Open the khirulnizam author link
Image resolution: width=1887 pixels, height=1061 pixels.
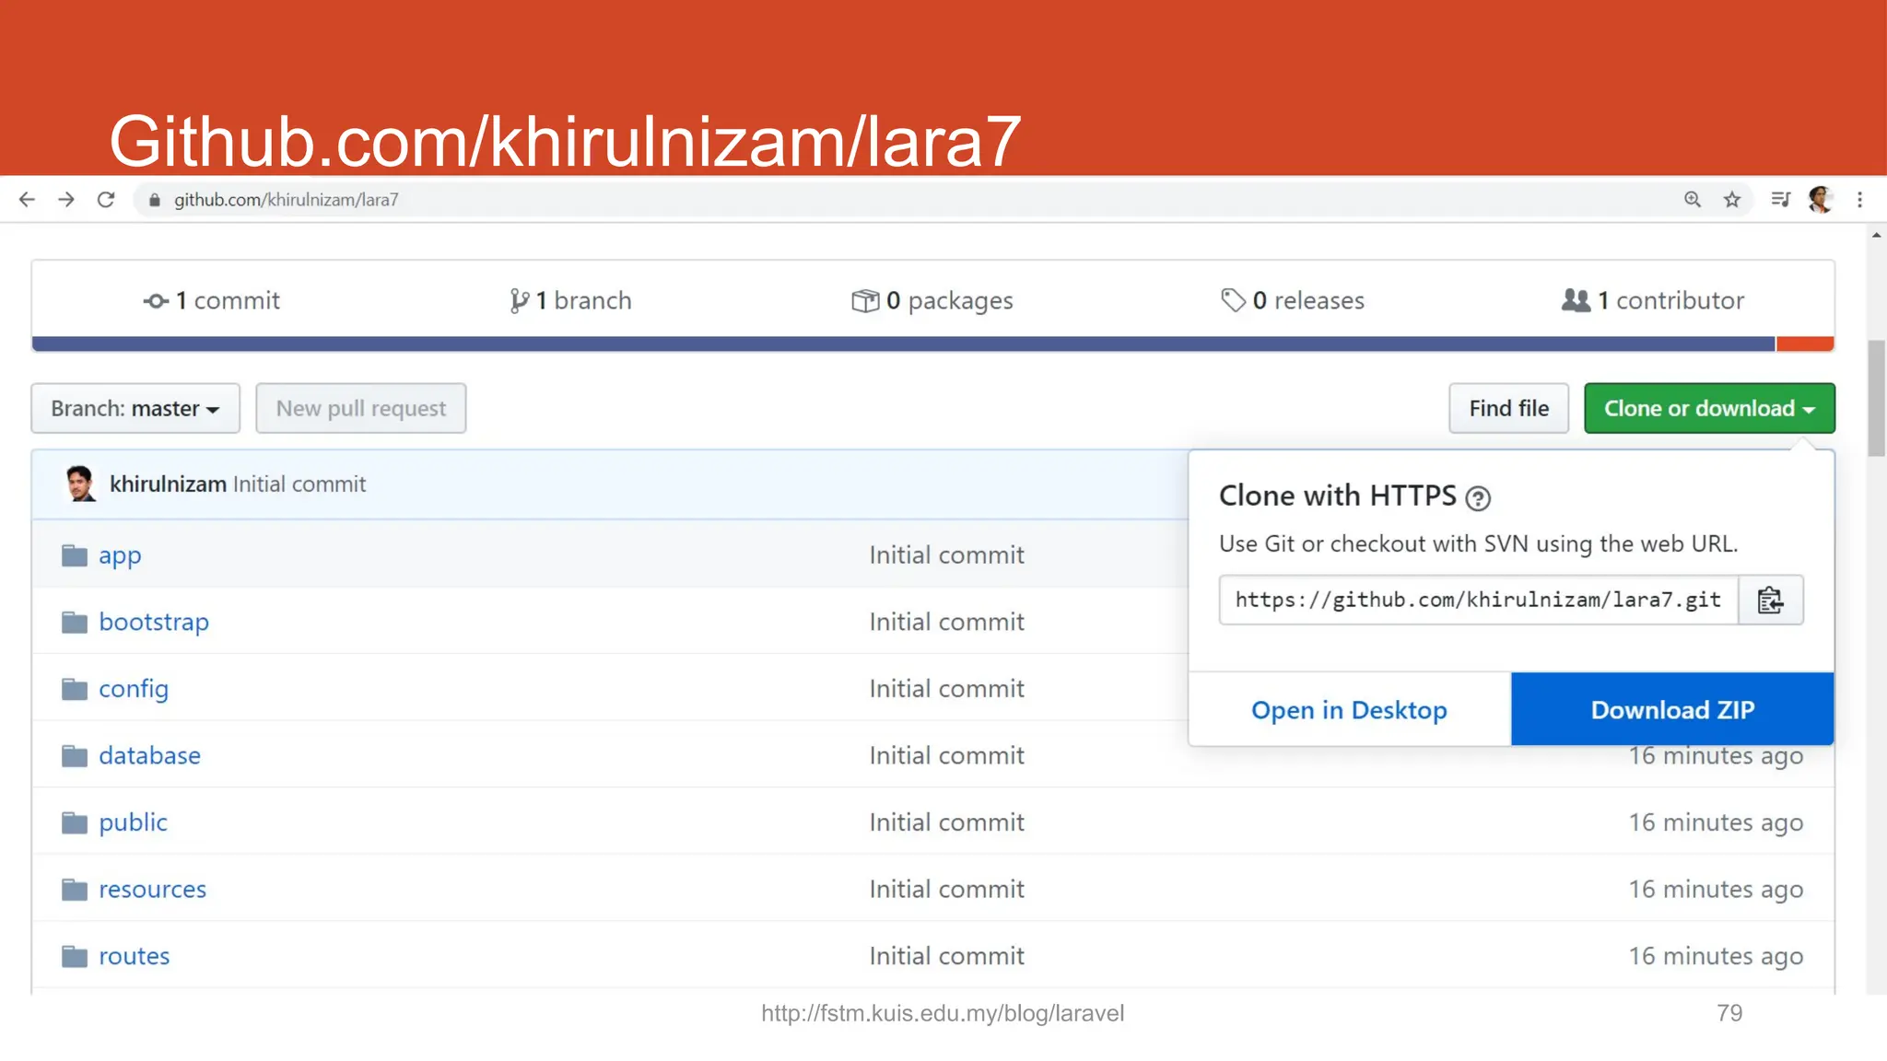point(168,484)
